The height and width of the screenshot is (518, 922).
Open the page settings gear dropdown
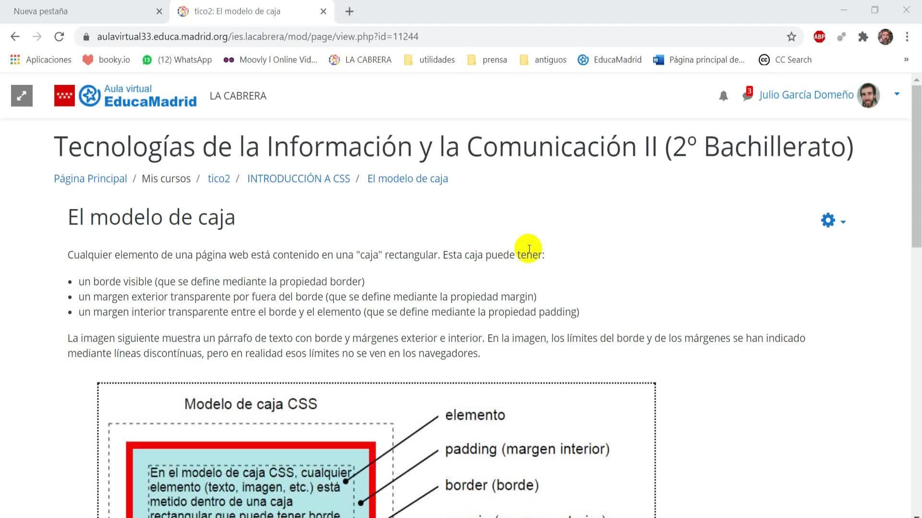833,221
